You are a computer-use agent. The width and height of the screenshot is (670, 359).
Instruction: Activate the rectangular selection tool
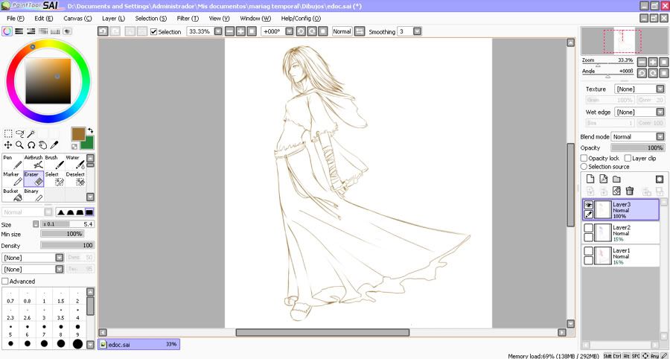coord(8,134)
